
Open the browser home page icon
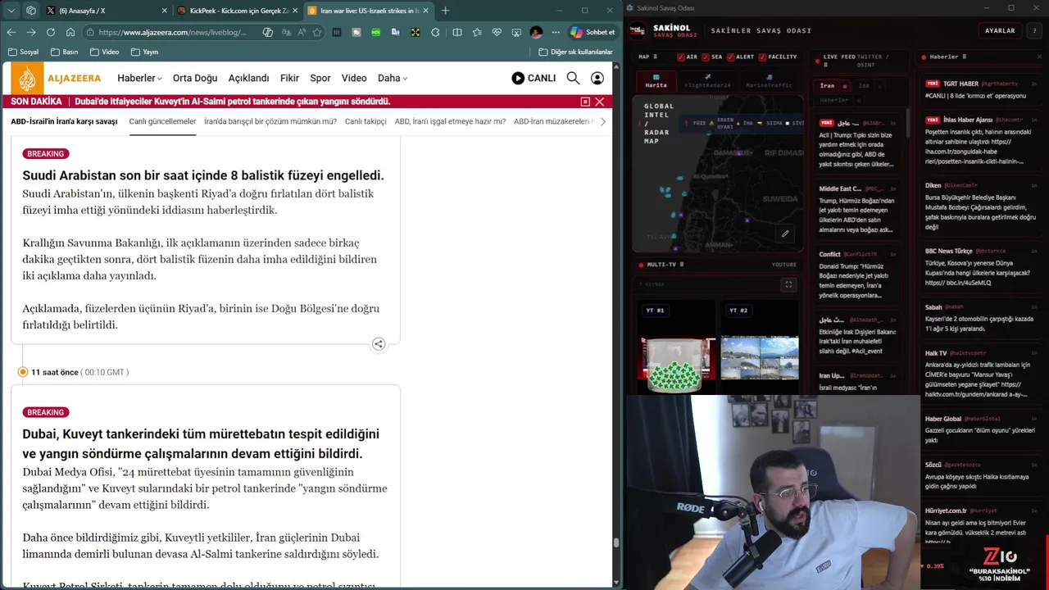[x=70, y=32]
